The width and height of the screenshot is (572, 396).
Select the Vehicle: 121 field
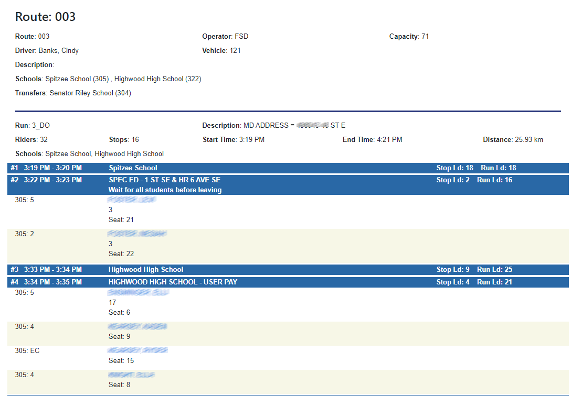(x=221, y=51)
